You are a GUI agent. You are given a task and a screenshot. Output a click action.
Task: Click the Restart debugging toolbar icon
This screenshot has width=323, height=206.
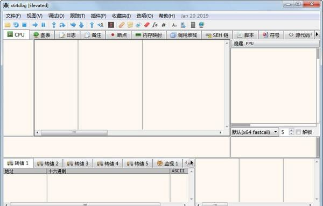[16, 25]
